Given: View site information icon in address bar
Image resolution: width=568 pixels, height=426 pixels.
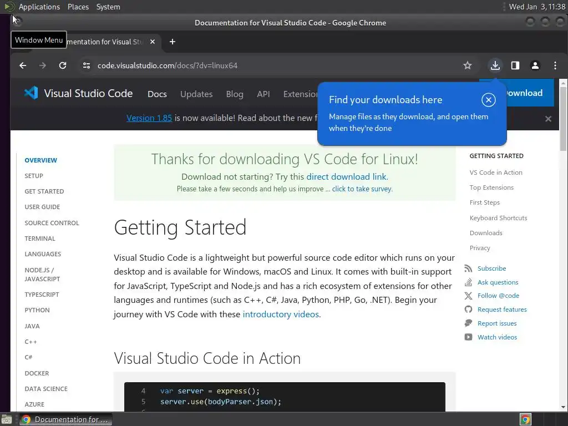Looking at the screenshot, I should [86, 65].
